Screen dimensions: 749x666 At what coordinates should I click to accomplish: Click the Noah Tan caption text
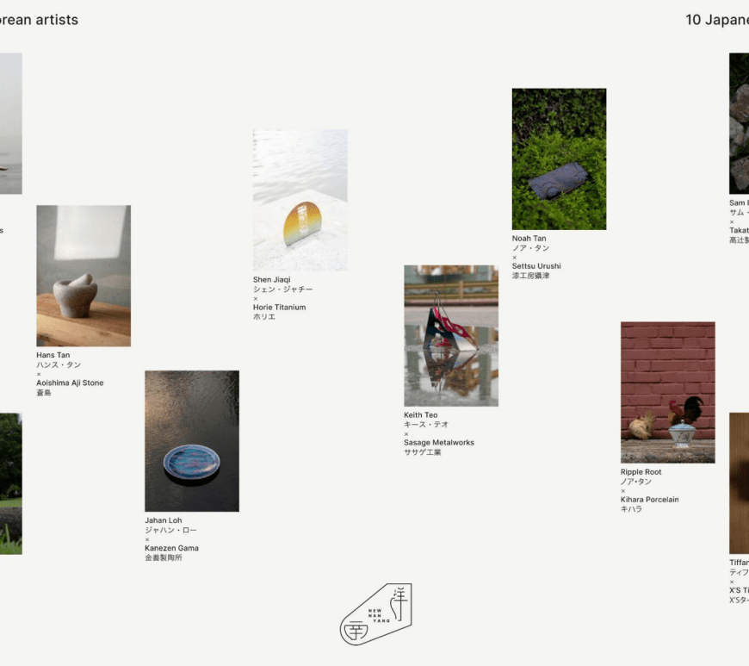[529, 239]
